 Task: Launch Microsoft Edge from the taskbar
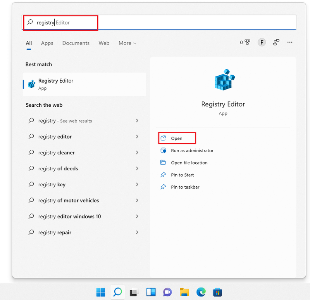[x=201, y=292]
